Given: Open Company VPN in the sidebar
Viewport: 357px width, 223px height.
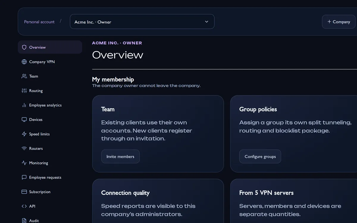Looking at the screenshot, I should 50,62.
